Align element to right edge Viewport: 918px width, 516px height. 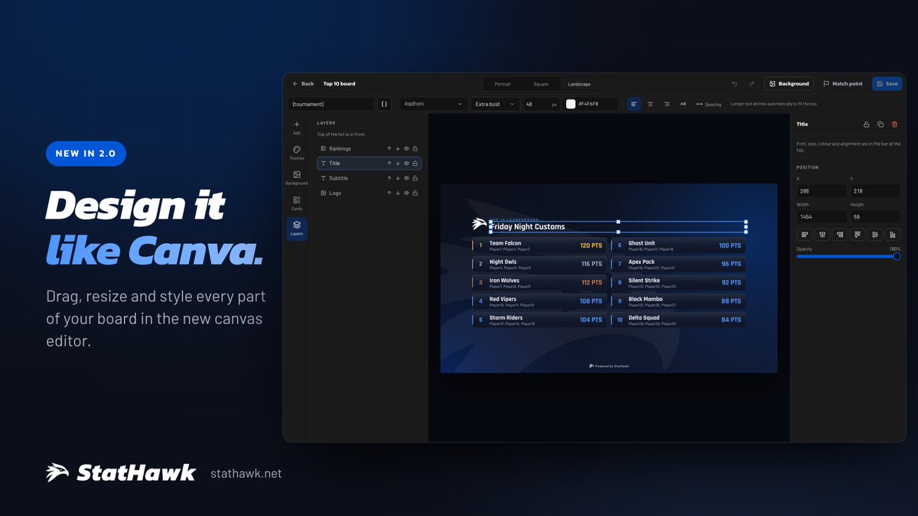click(x=840, y=235)
